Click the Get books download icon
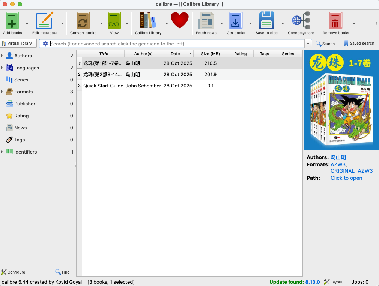379x286 pixels. click(x=236, y=21)
